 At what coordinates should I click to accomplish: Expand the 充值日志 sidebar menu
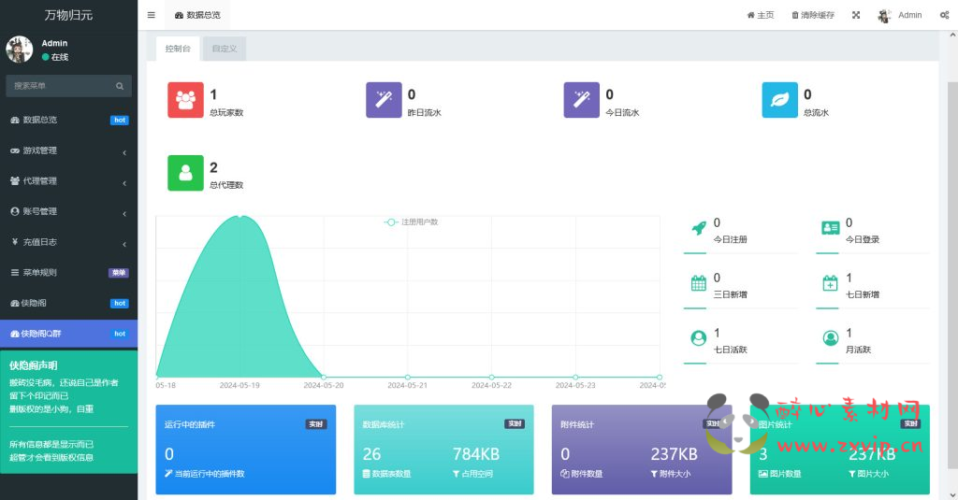coord(68,242)
